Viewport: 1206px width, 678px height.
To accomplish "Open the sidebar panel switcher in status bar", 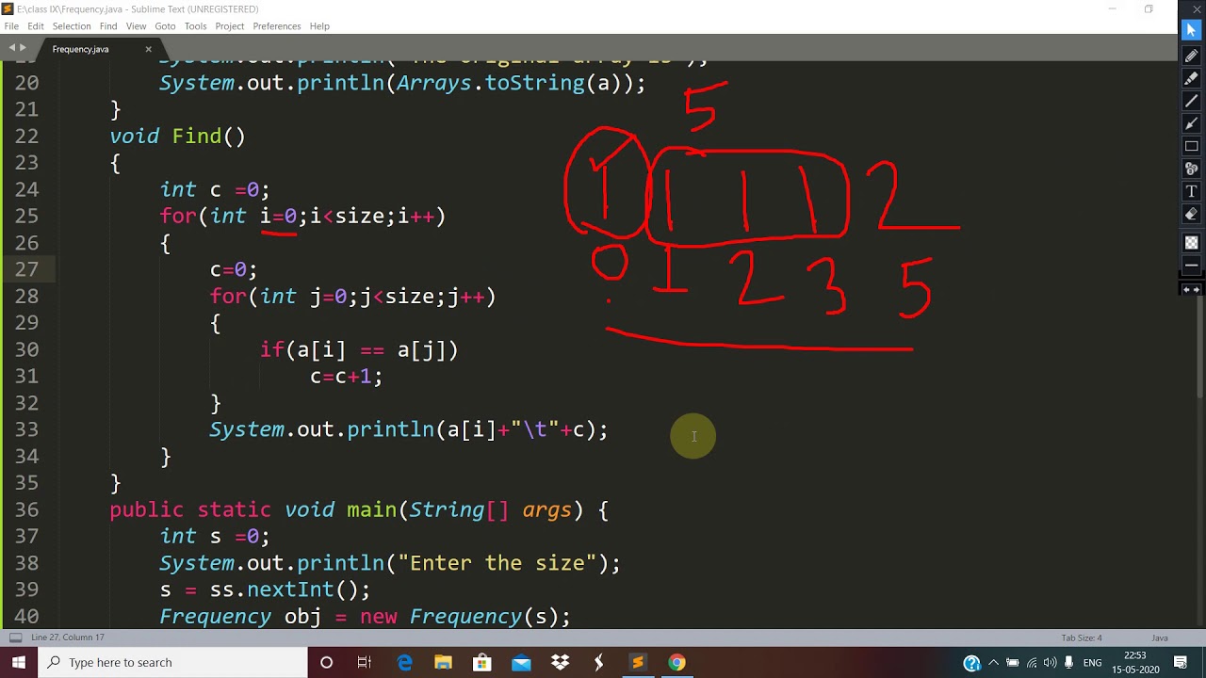I will [x=14, y=638].
